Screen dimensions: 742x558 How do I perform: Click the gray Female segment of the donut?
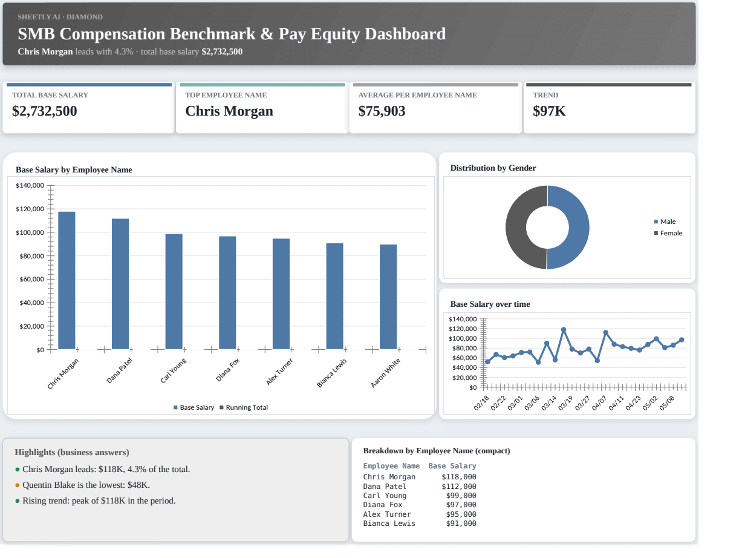[515, 227]
